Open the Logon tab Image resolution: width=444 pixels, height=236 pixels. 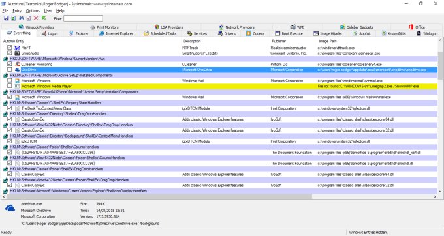tap(49, 33)
